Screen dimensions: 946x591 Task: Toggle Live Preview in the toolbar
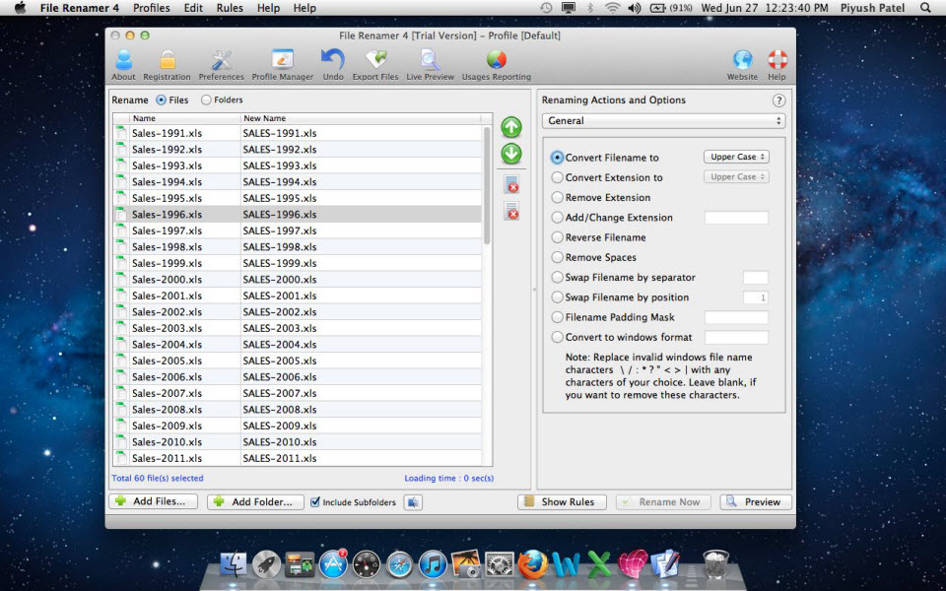pos(431,65)
